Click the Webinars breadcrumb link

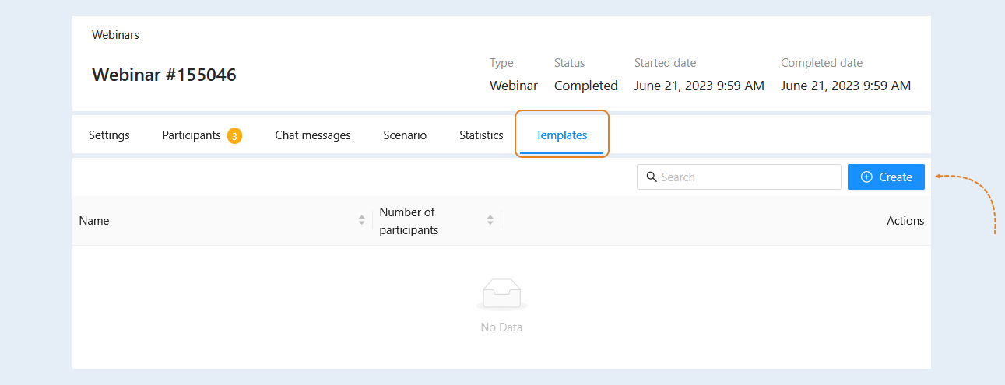coord(115,35)
